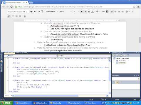Switch to the SideScrolling folder taskbar button
Viewport: 141px width, 105px height.
point(57,103)
